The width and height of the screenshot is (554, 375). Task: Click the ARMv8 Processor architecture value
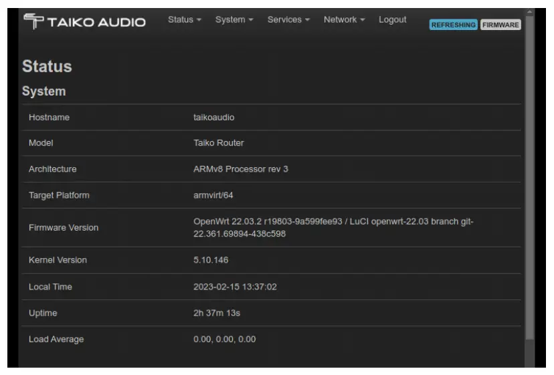[x=240, y=169]
